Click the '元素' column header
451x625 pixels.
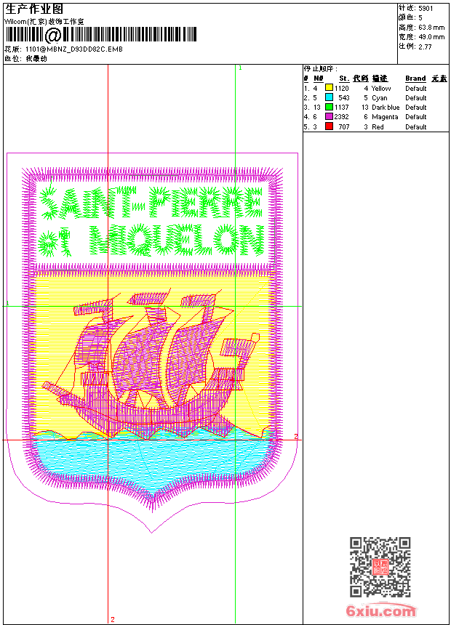click(439, 78)
